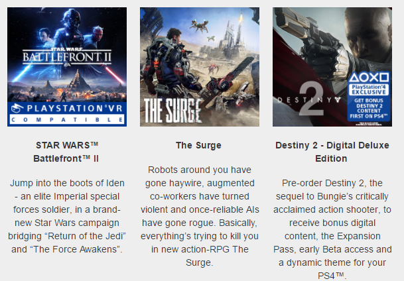
Task: Open the Destiny 2 cover art thumbnail
Action: click(x=332, y=67)
